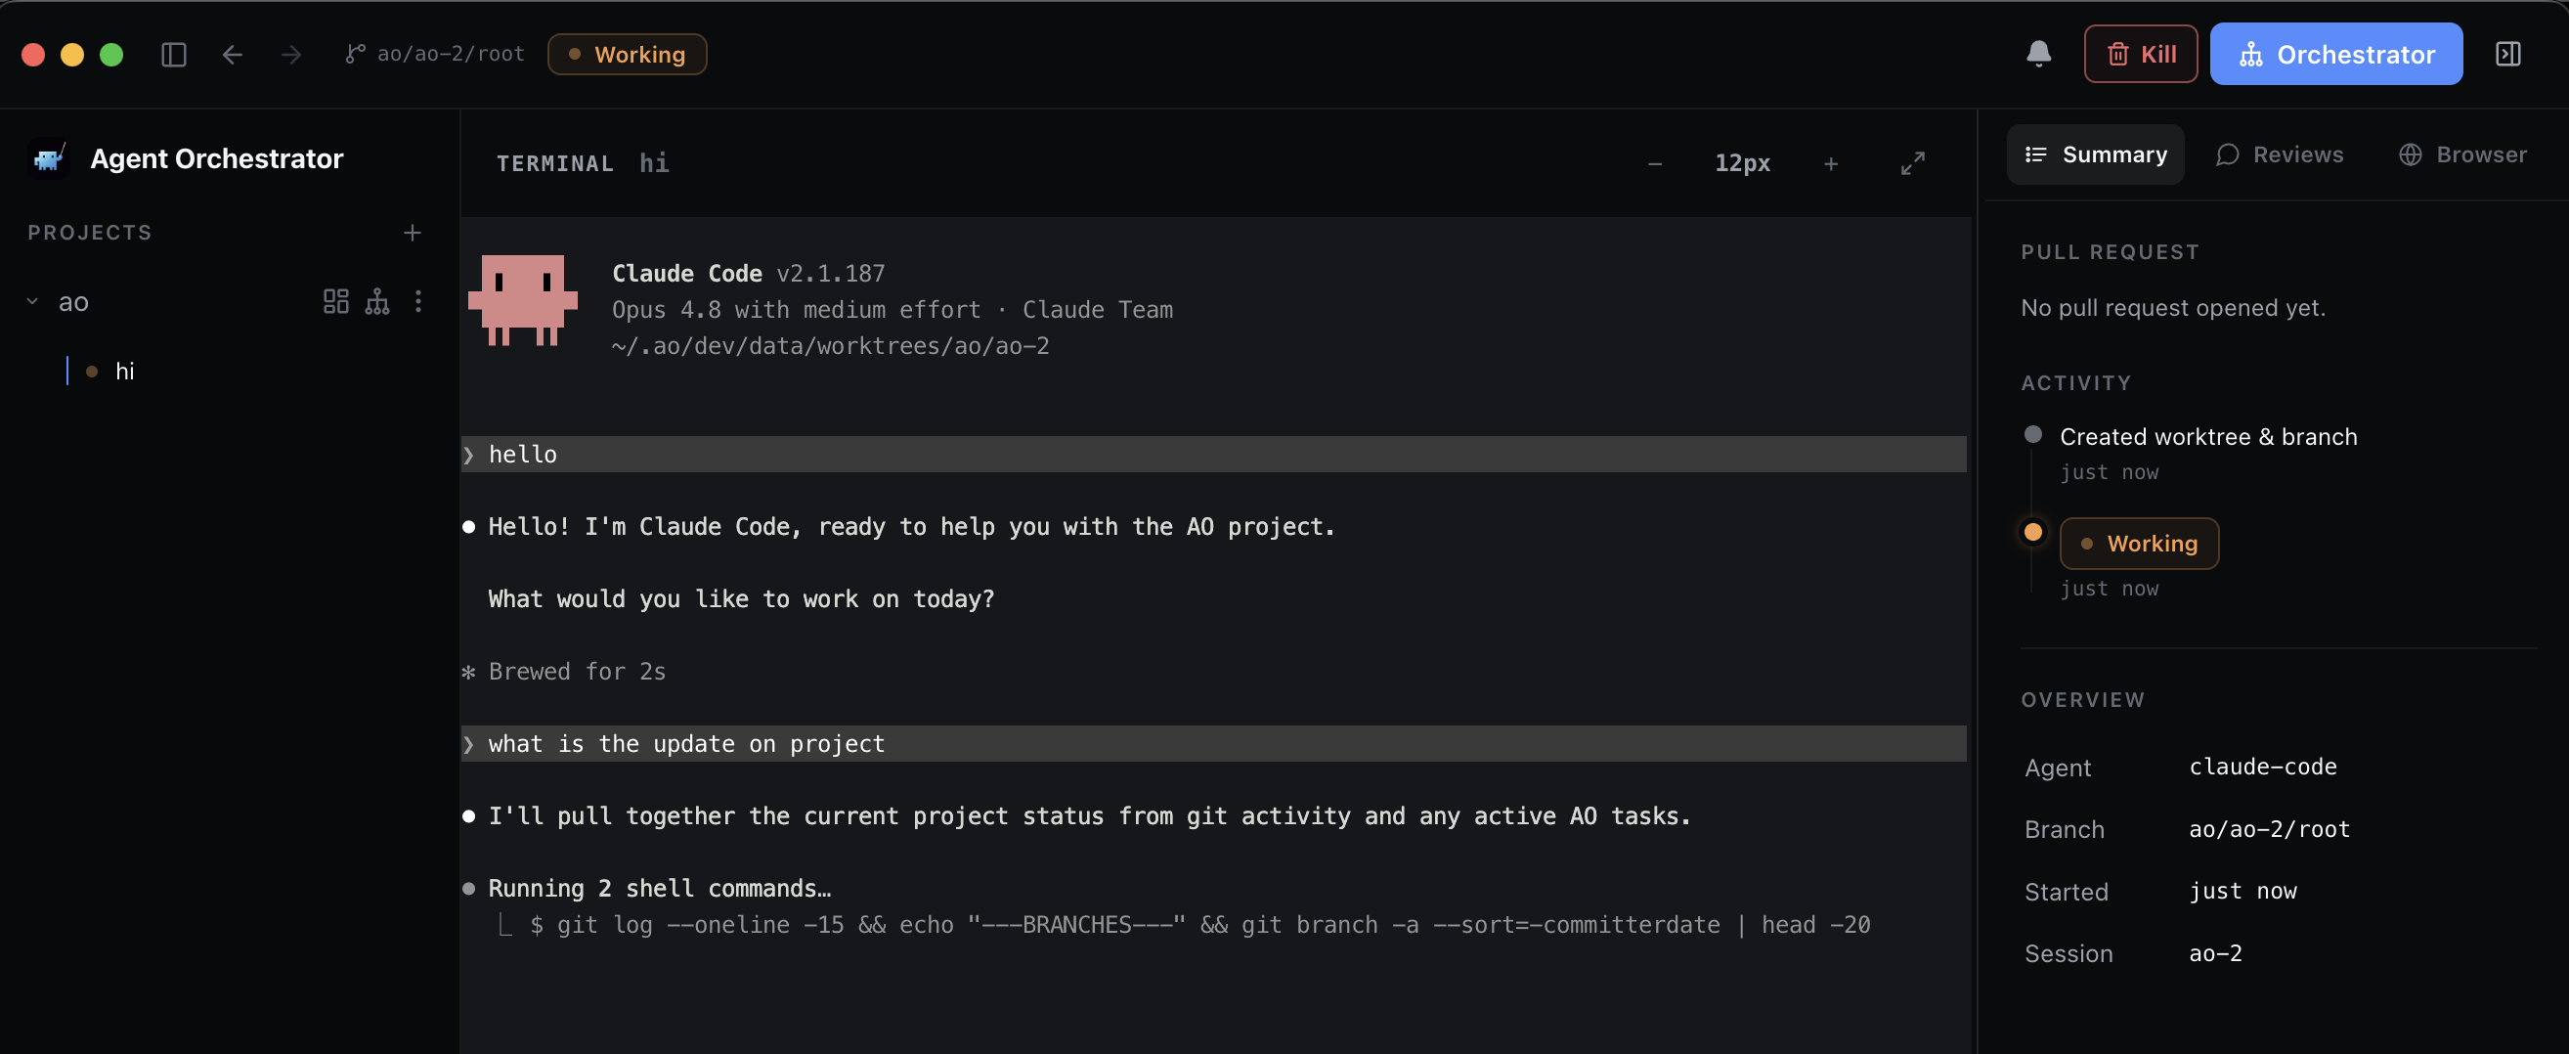The width and height of the screenshot is (2569, 1054).
Task: Click the Working status badge in header
Action: 627,54
